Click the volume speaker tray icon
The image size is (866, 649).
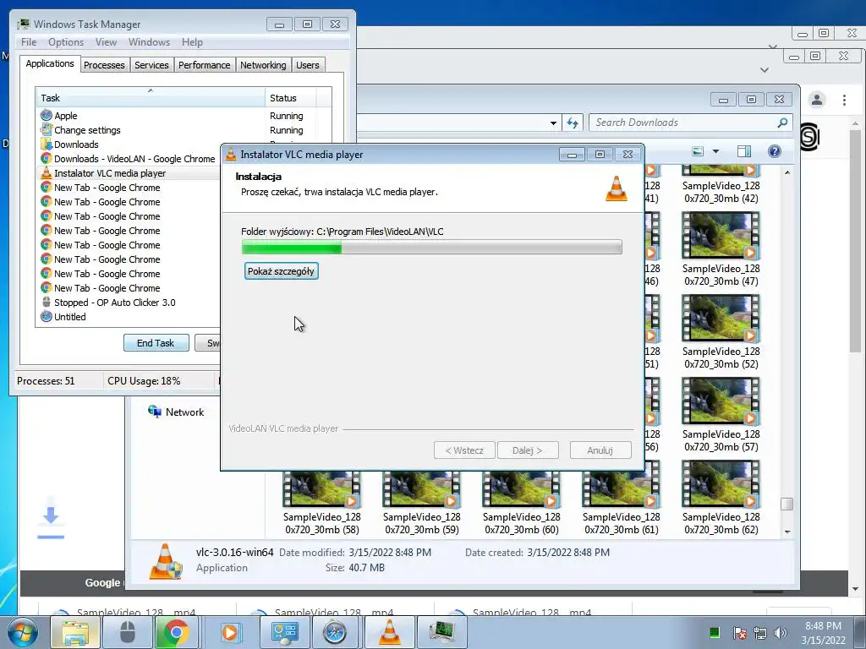(x=781, y=633)
